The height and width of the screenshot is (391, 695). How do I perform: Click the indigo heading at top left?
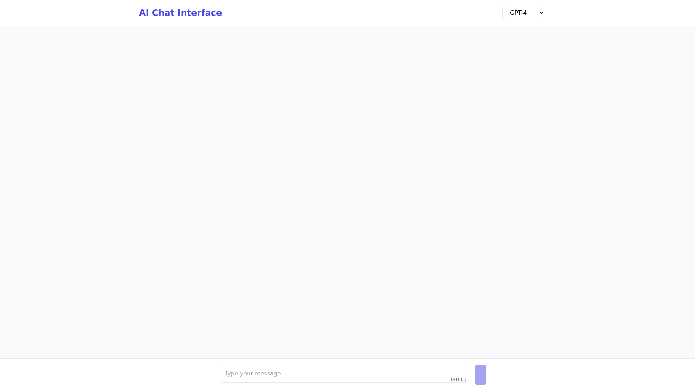[x=180, y=13]
